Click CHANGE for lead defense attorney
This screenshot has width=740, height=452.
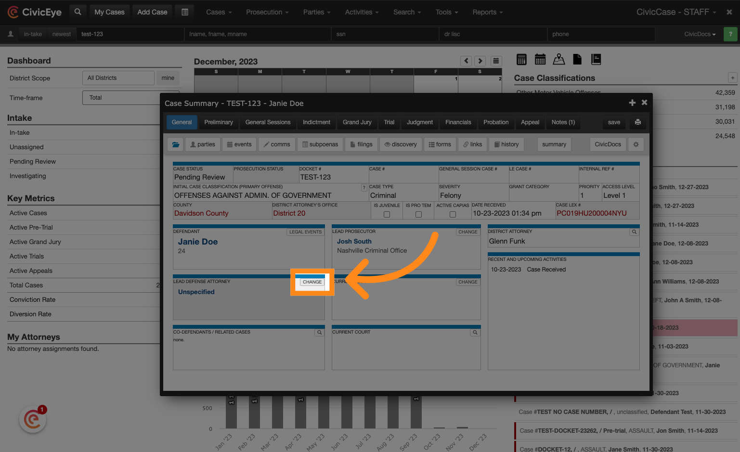[x=312, y=282]
